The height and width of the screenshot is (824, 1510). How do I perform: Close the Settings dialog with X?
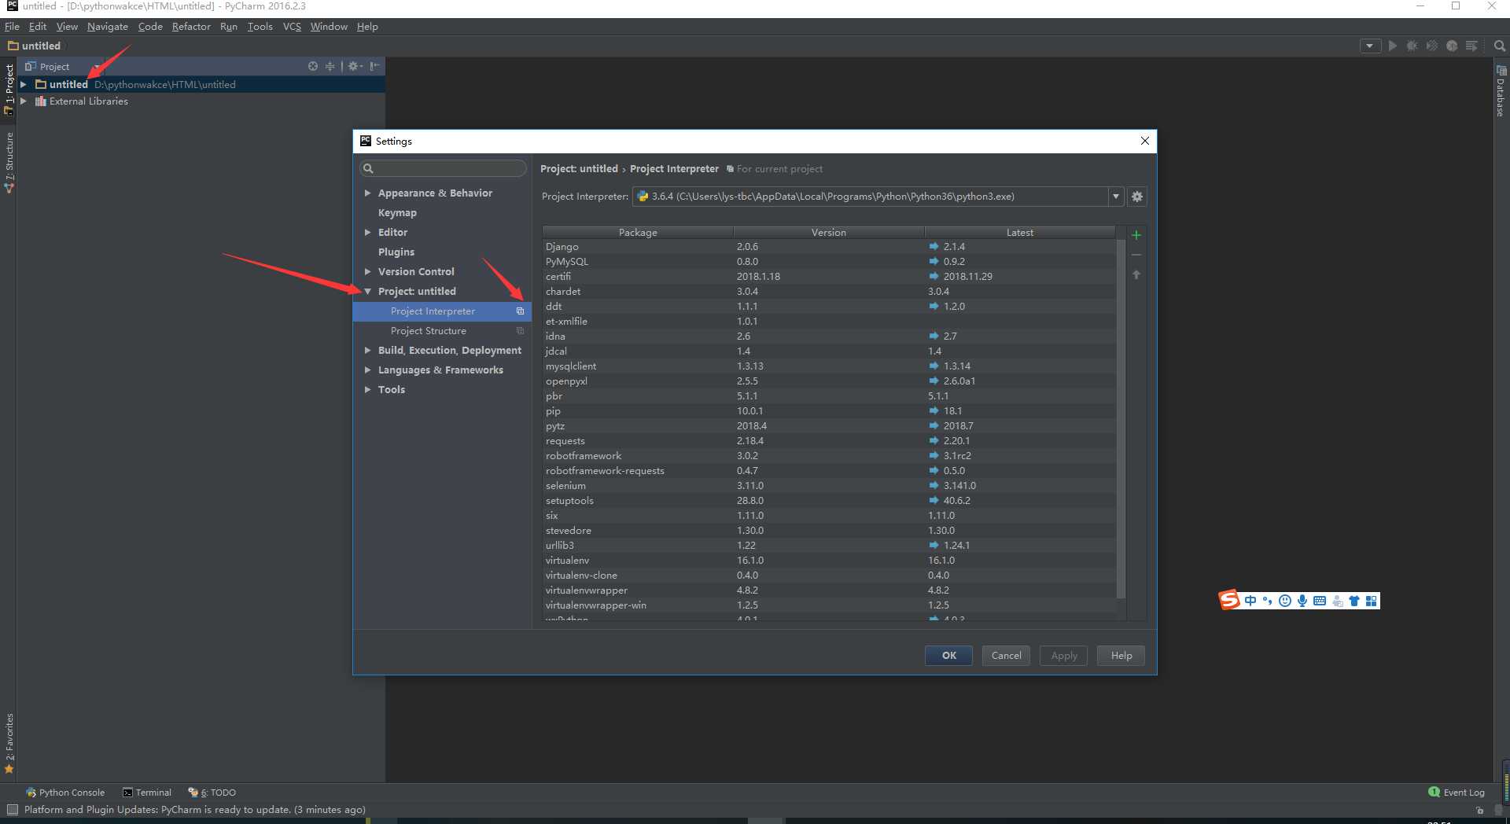(x=1145, y=141)
